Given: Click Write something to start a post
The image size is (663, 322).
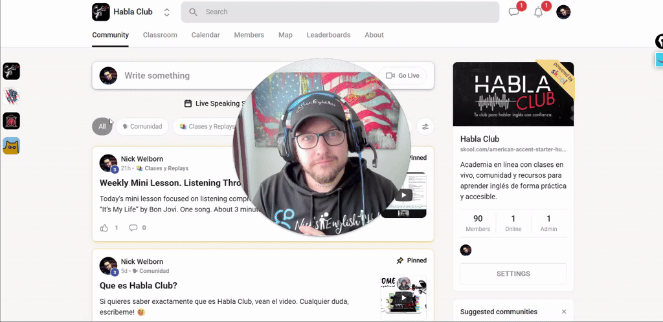Looking at the screenshot, I should click(157, 76).
